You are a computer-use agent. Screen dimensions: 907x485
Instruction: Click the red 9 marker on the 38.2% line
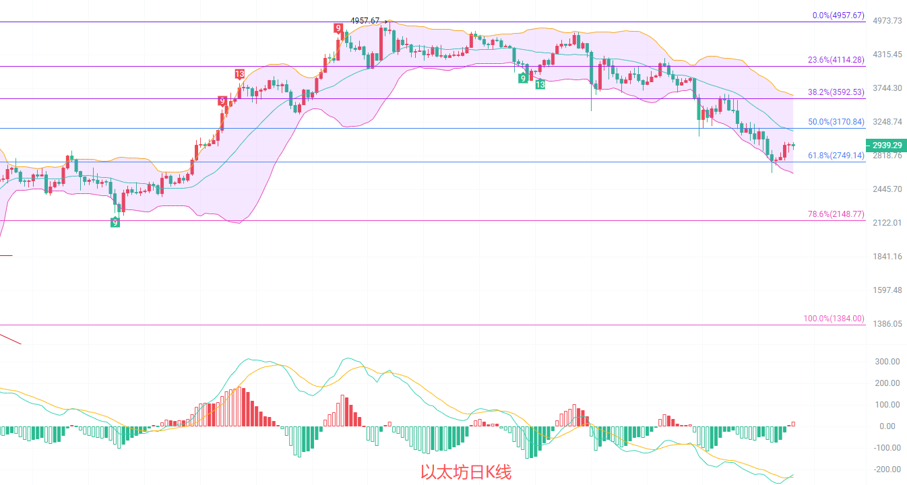(x=222, y=102)
